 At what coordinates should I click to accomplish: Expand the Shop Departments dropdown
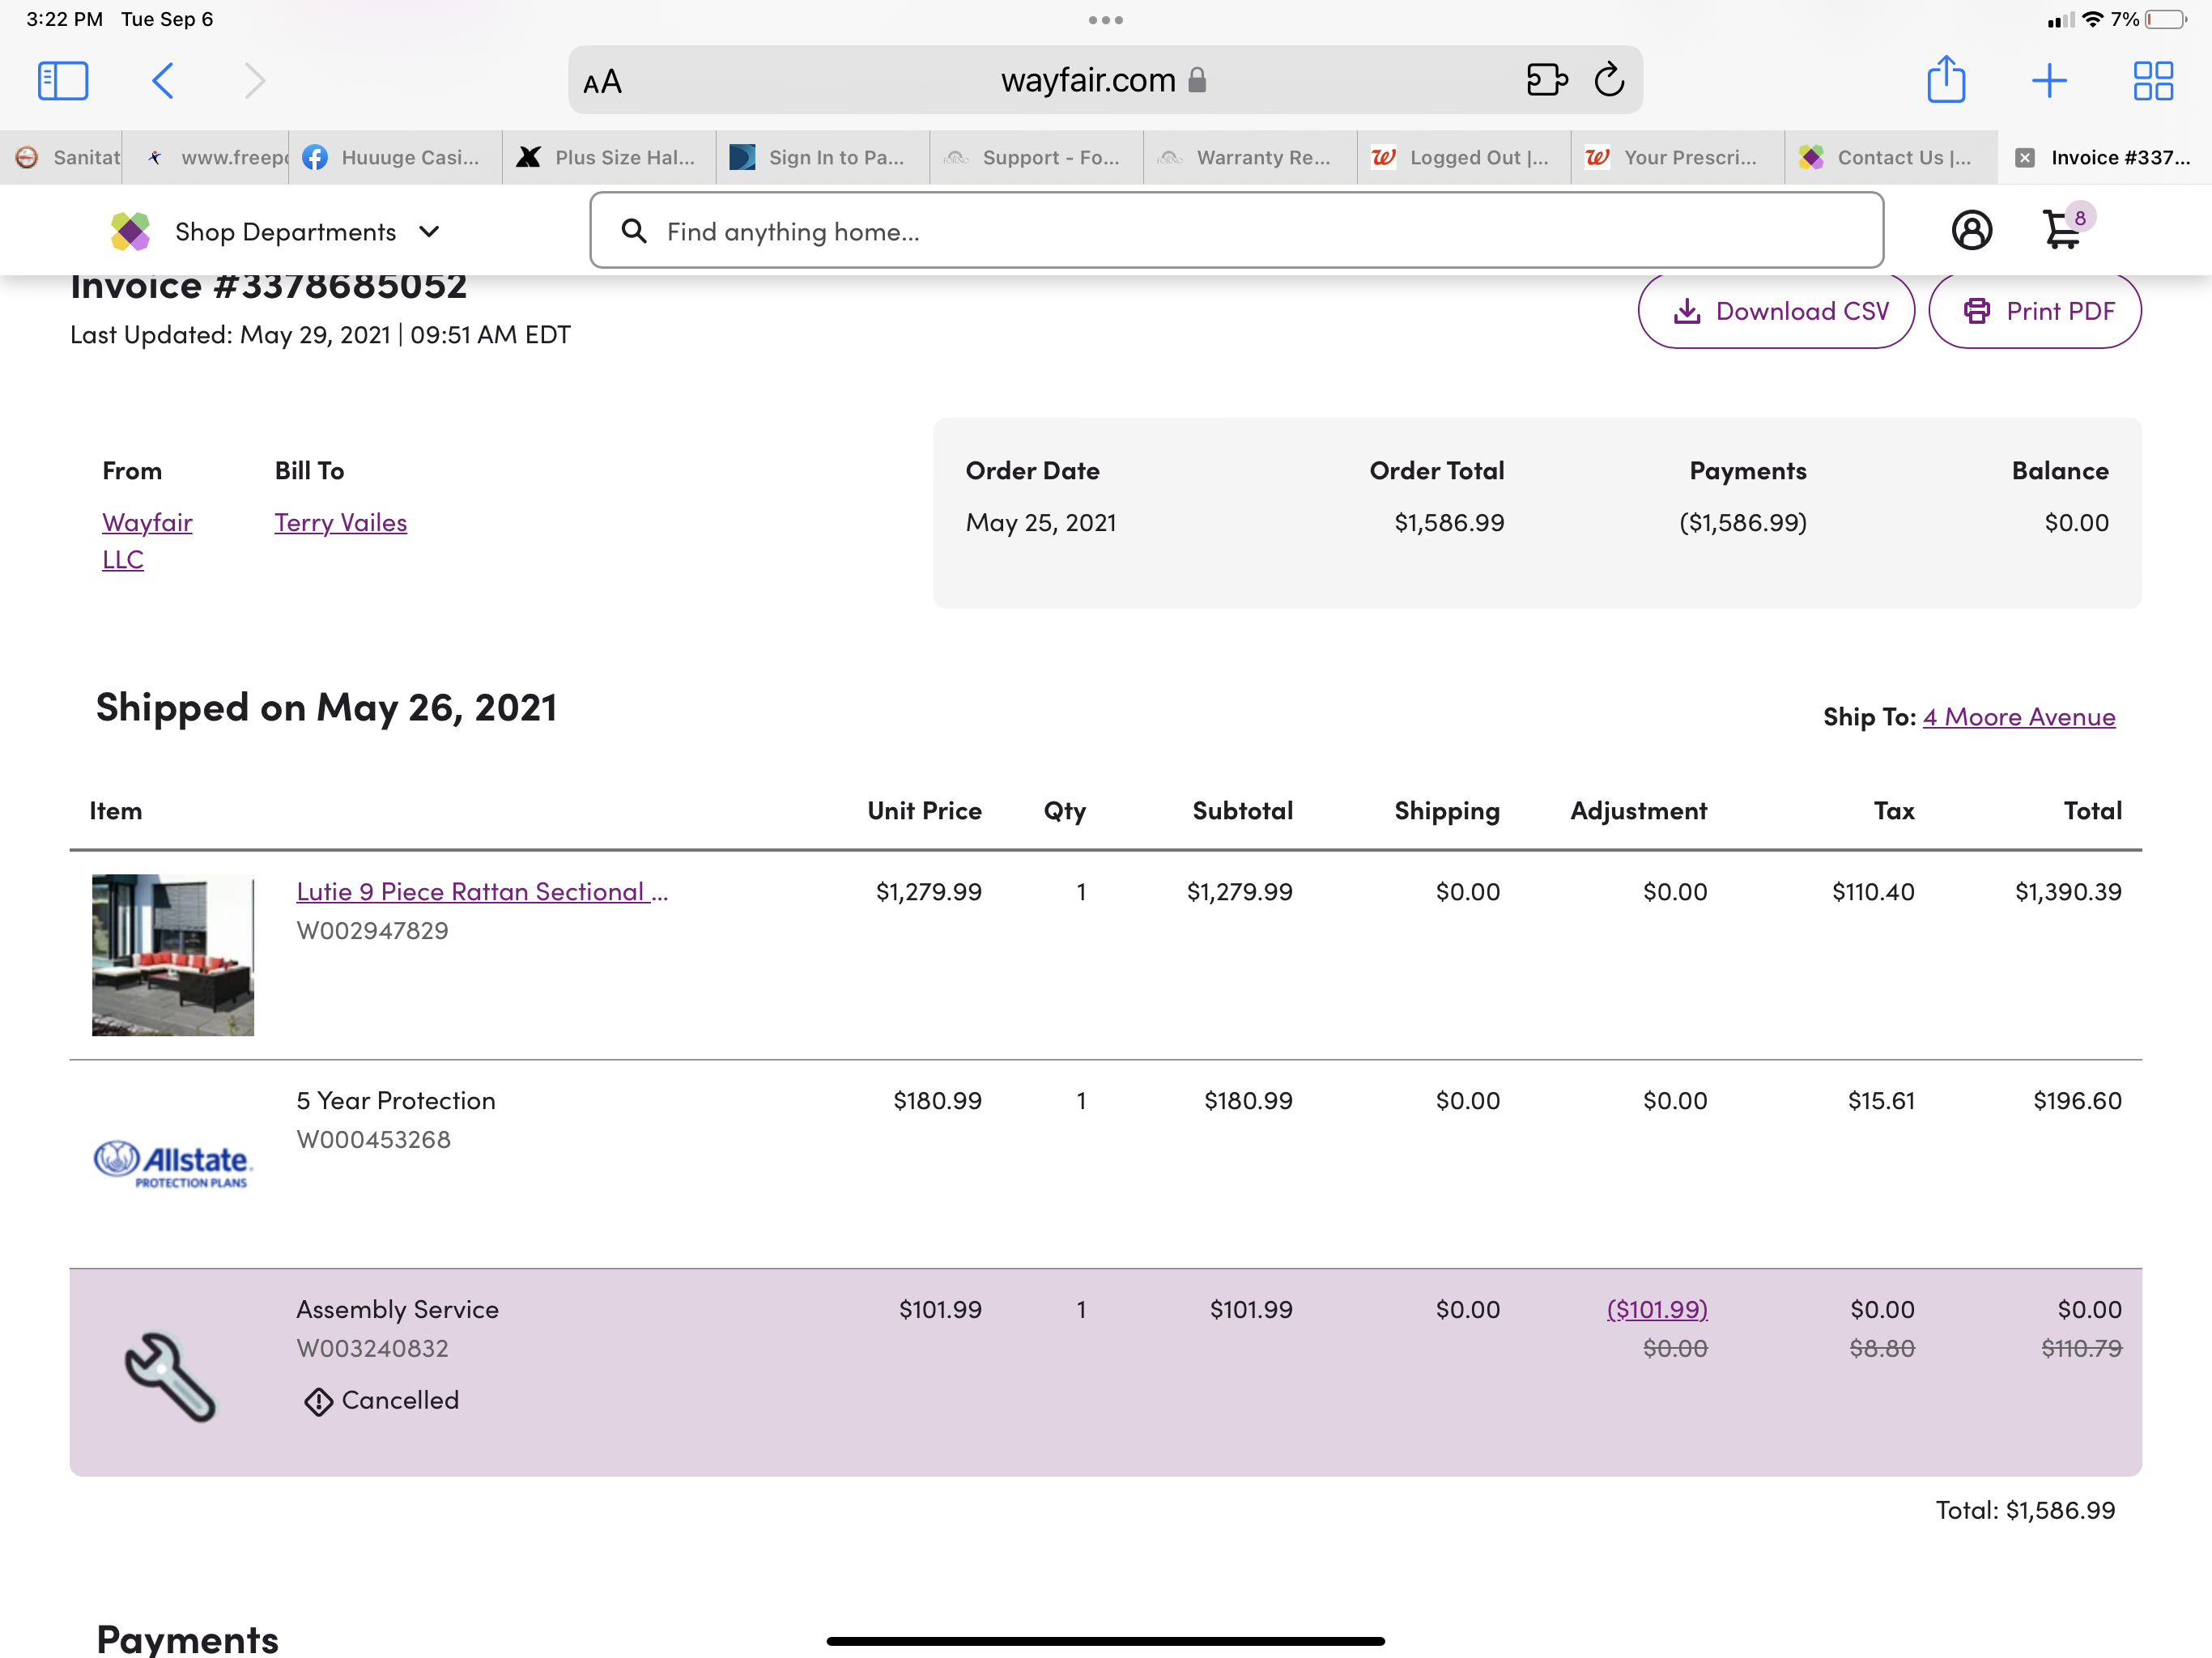click(302, 231)
